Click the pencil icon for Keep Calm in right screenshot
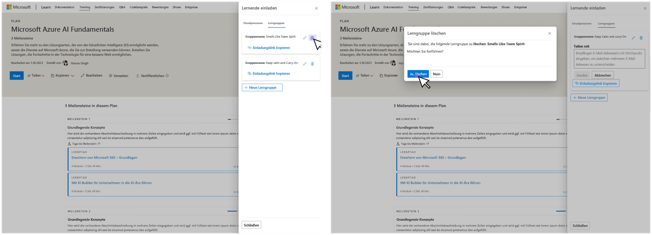The width and height of the screenshot is (652, 235). tap(633, 38)
